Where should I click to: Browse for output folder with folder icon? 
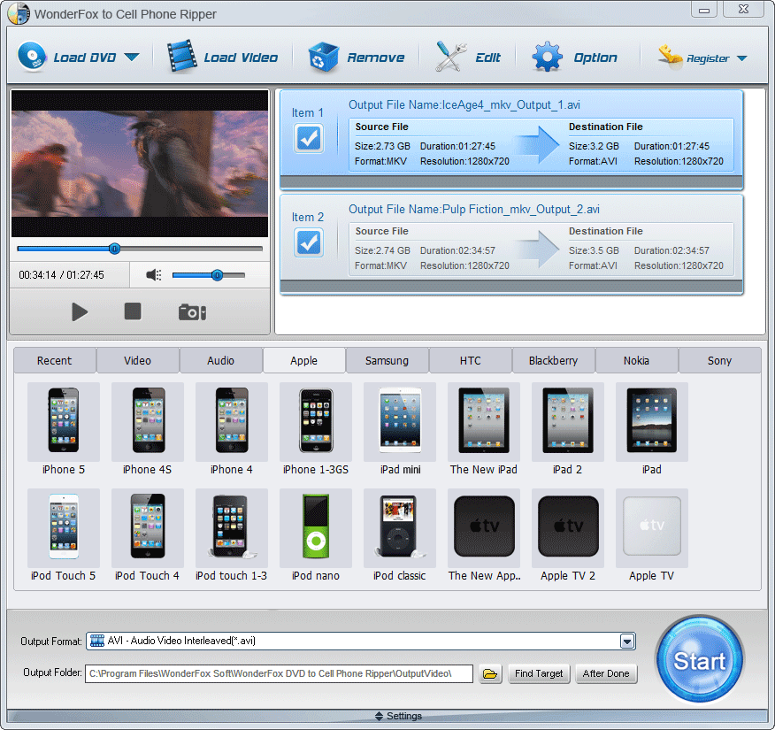coord(490,673)
